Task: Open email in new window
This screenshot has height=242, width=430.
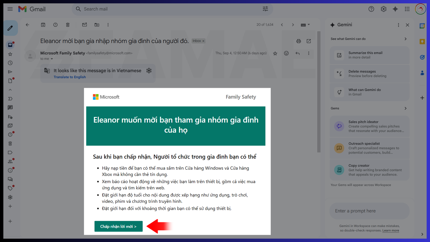Action: [x=309, y=41]
